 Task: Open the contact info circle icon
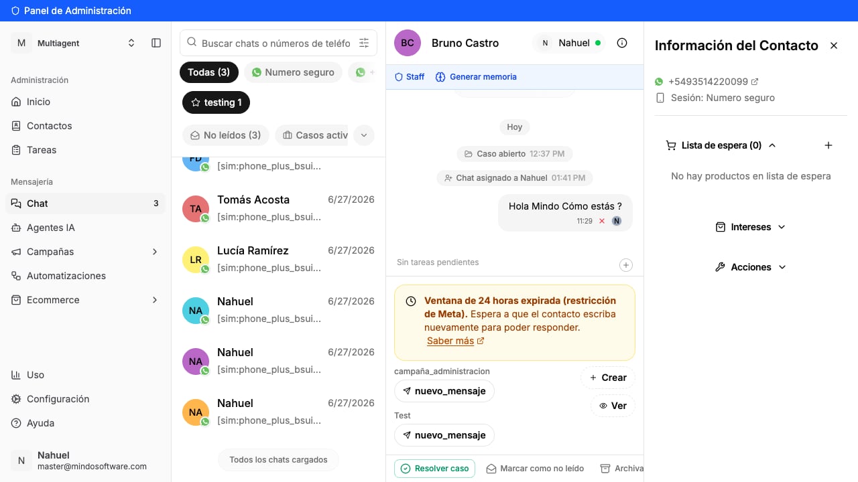pos(622,43)
